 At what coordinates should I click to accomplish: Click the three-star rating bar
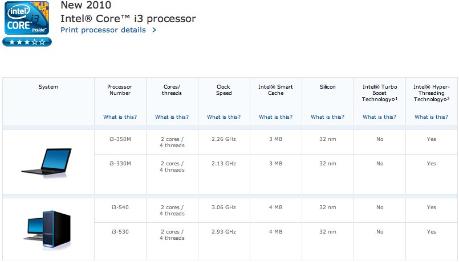click(26, 42)
